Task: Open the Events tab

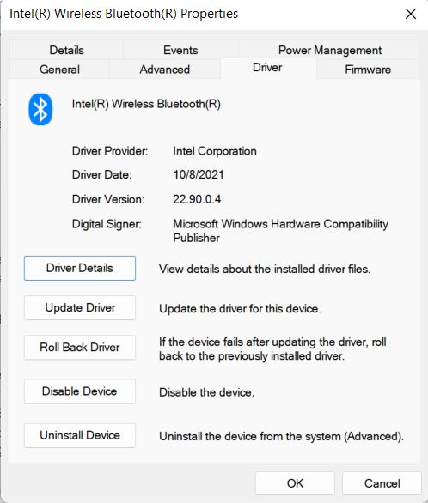Action: point(180,50)
